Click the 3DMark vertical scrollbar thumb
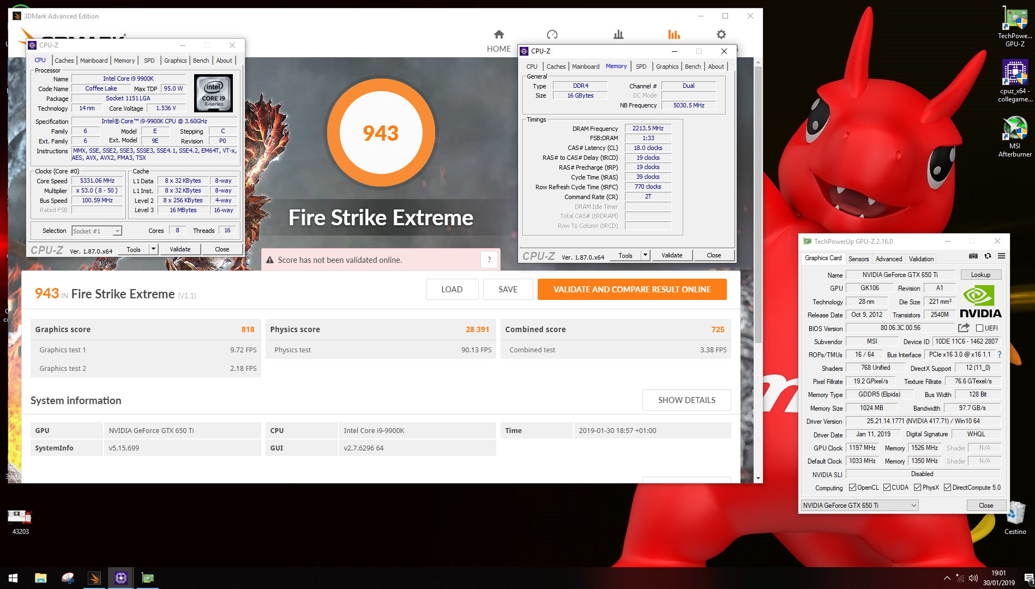1035x589 pixels. tap(758, 205)
